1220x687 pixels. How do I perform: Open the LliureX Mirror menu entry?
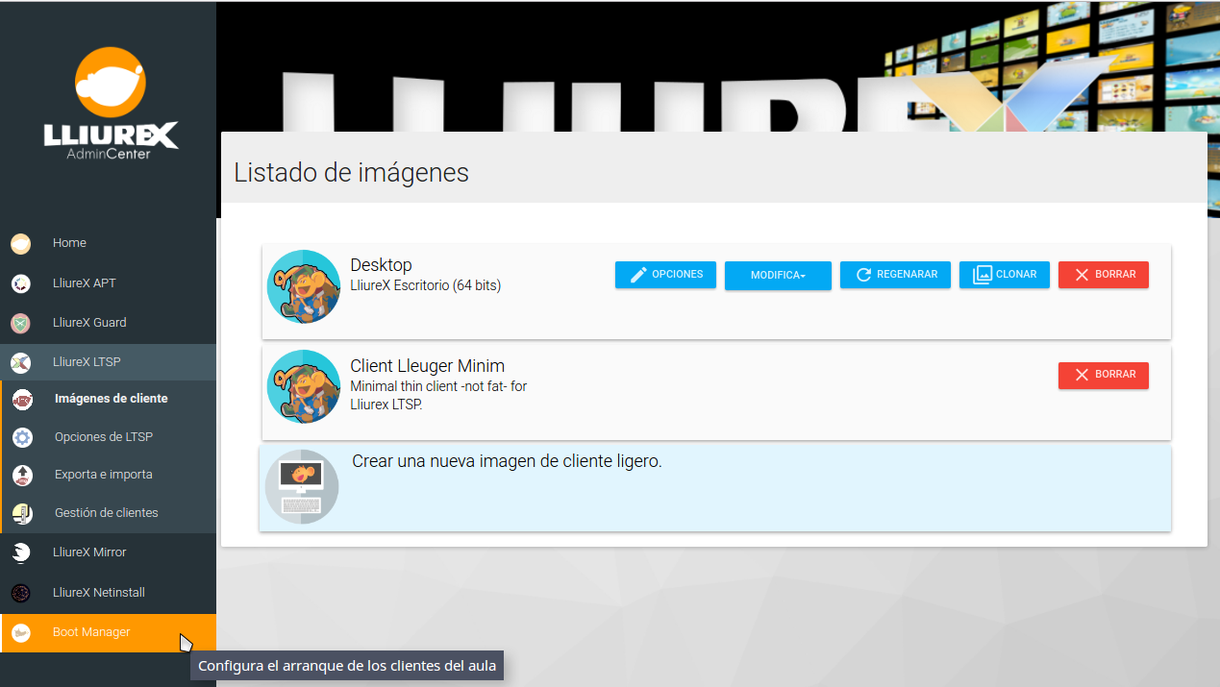click(108, 552)
